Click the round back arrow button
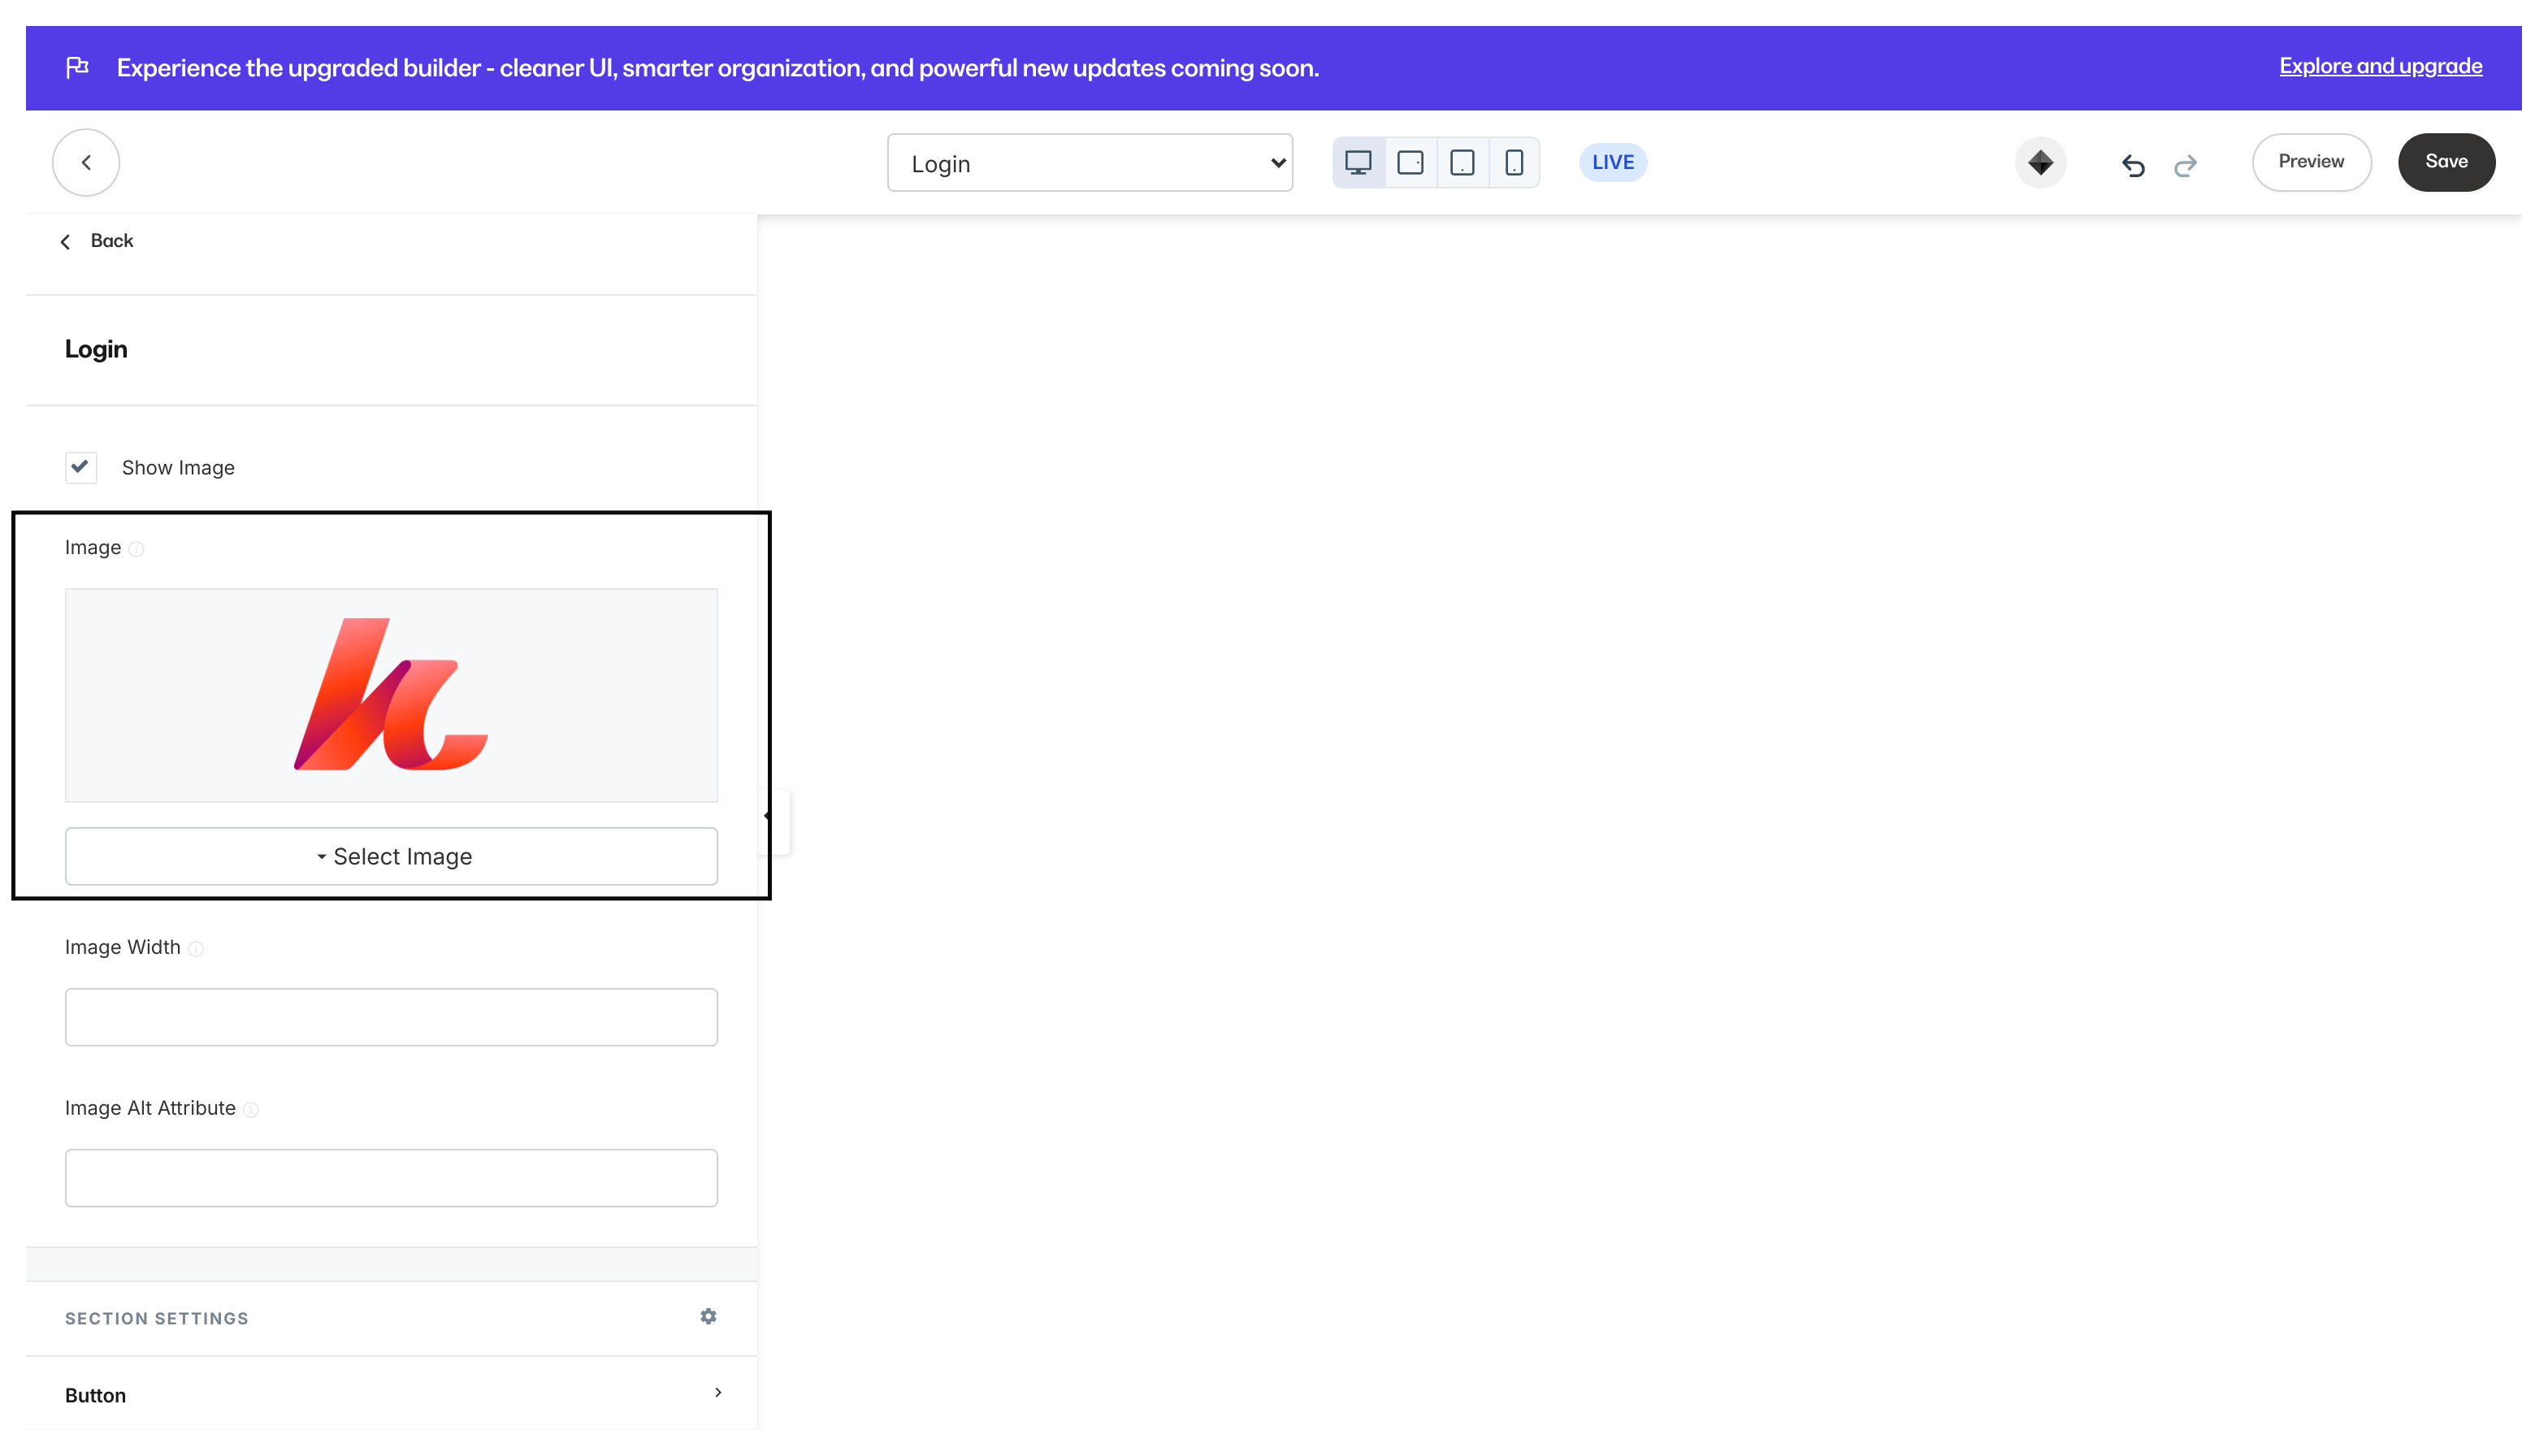The height and width of the screenshot is (1456, 2548). pos(86,162)
